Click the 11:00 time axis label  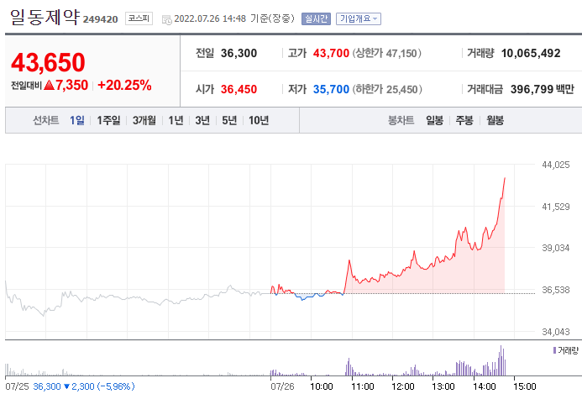tap(363, 386)
